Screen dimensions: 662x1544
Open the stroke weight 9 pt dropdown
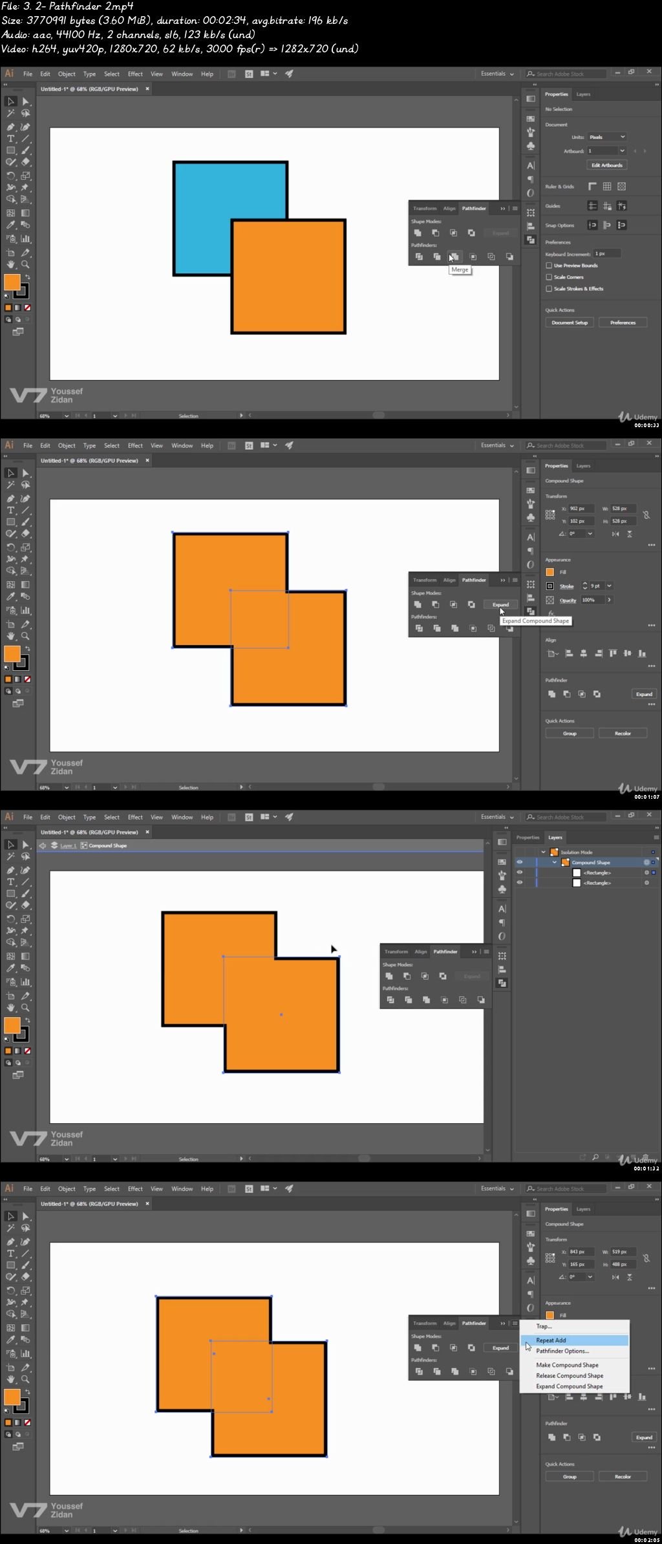click(x=609, y=586)
